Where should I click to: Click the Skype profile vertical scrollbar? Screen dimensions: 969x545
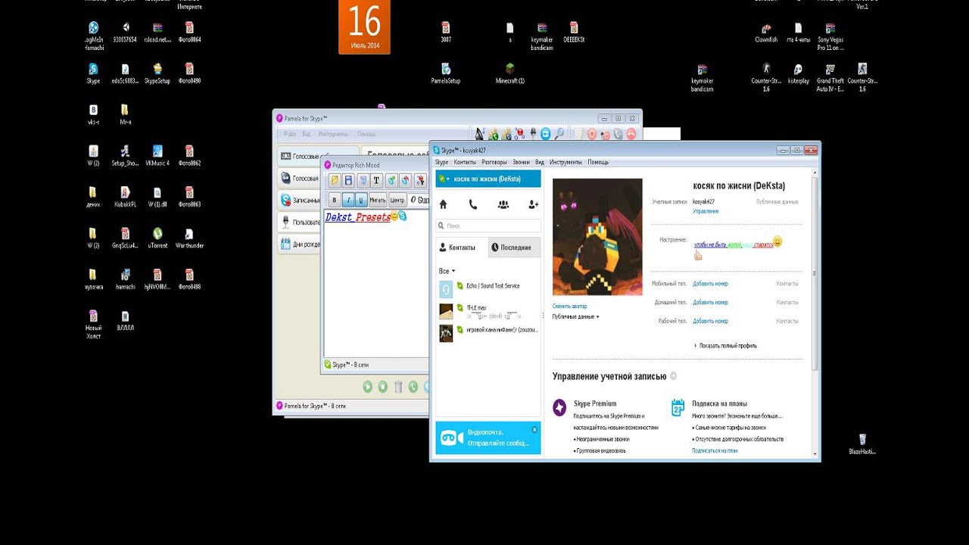(815, 272)
